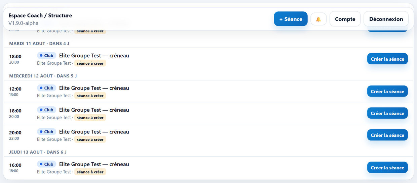Create the session for Mardi 11 Aout 18:00
This screenshot has width=417, height=183.
click(x=387, y=59)
